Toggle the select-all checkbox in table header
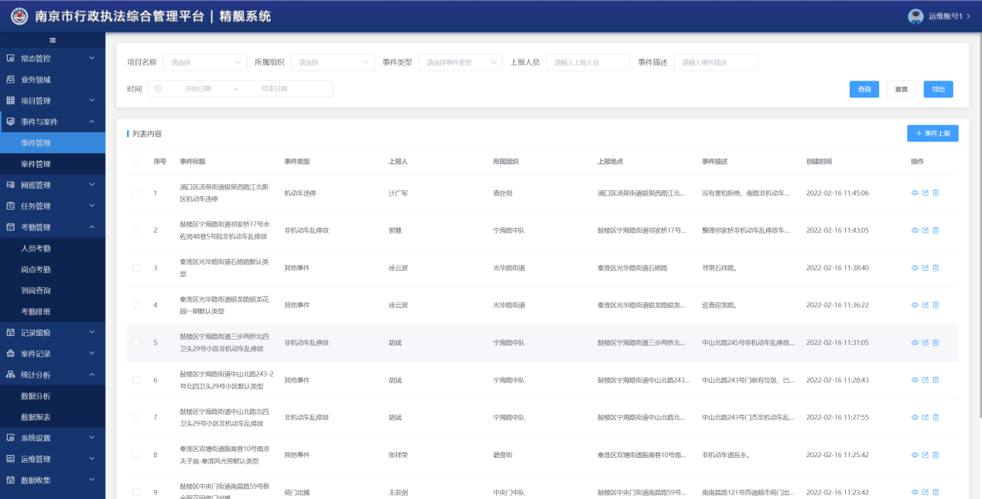This screenshot has width=982, height=499. (136, 162)
